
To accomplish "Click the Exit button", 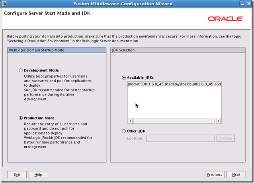I will point(17,175).
